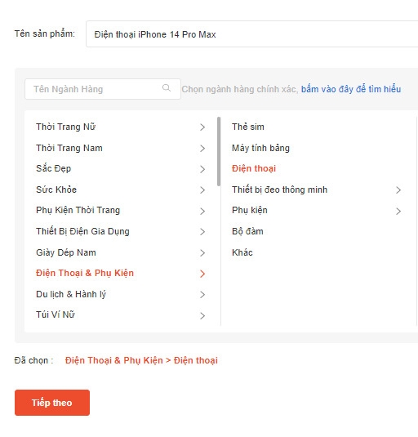
Task: Expand Sắc Đẹp category arrow
Action: click(x=202, y=169)
